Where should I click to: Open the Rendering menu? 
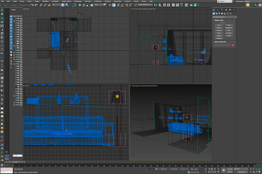coord(78,1)
